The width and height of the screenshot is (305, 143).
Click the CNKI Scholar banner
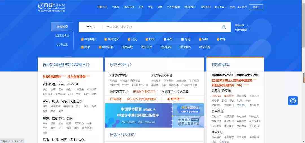coord(188,109)
